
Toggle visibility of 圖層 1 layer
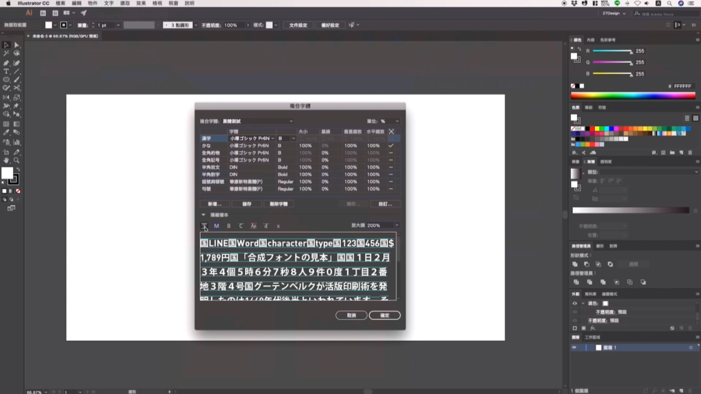click(574, 347)
